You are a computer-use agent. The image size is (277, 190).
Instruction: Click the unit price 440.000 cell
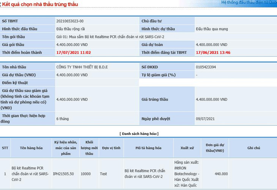point(221,174)
